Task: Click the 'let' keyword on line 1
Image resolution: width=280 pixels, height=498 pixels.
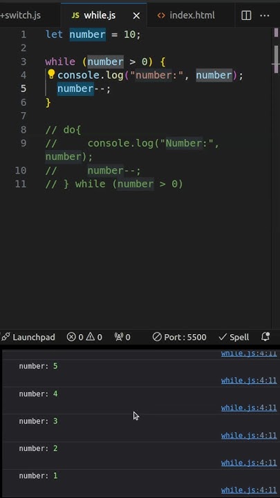Action: tap(54, 35)
